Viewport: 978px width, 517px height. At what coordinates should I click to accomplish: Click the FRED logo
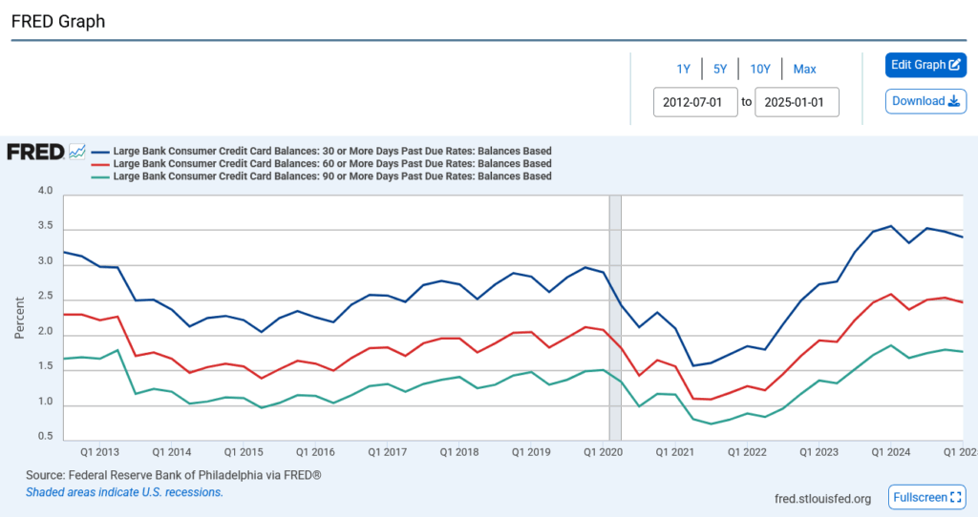coord(35,152)
